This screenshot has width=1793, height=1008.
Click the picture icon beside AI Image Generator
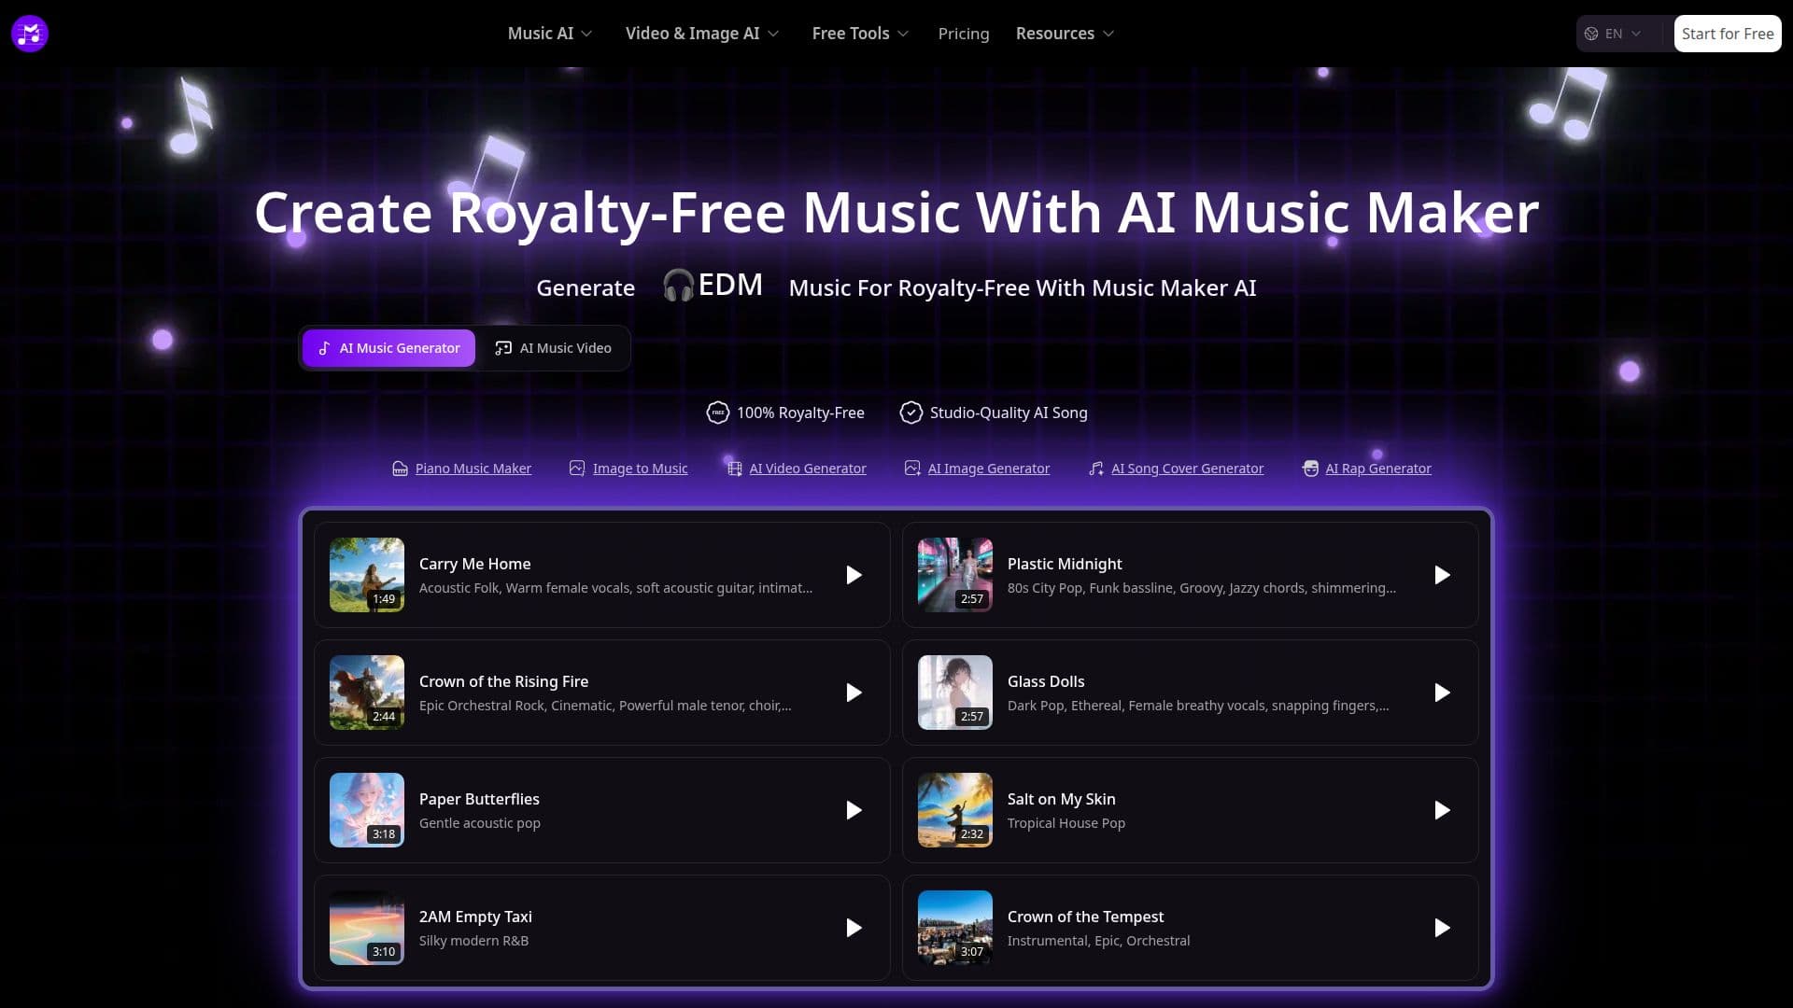coord(912,469)
